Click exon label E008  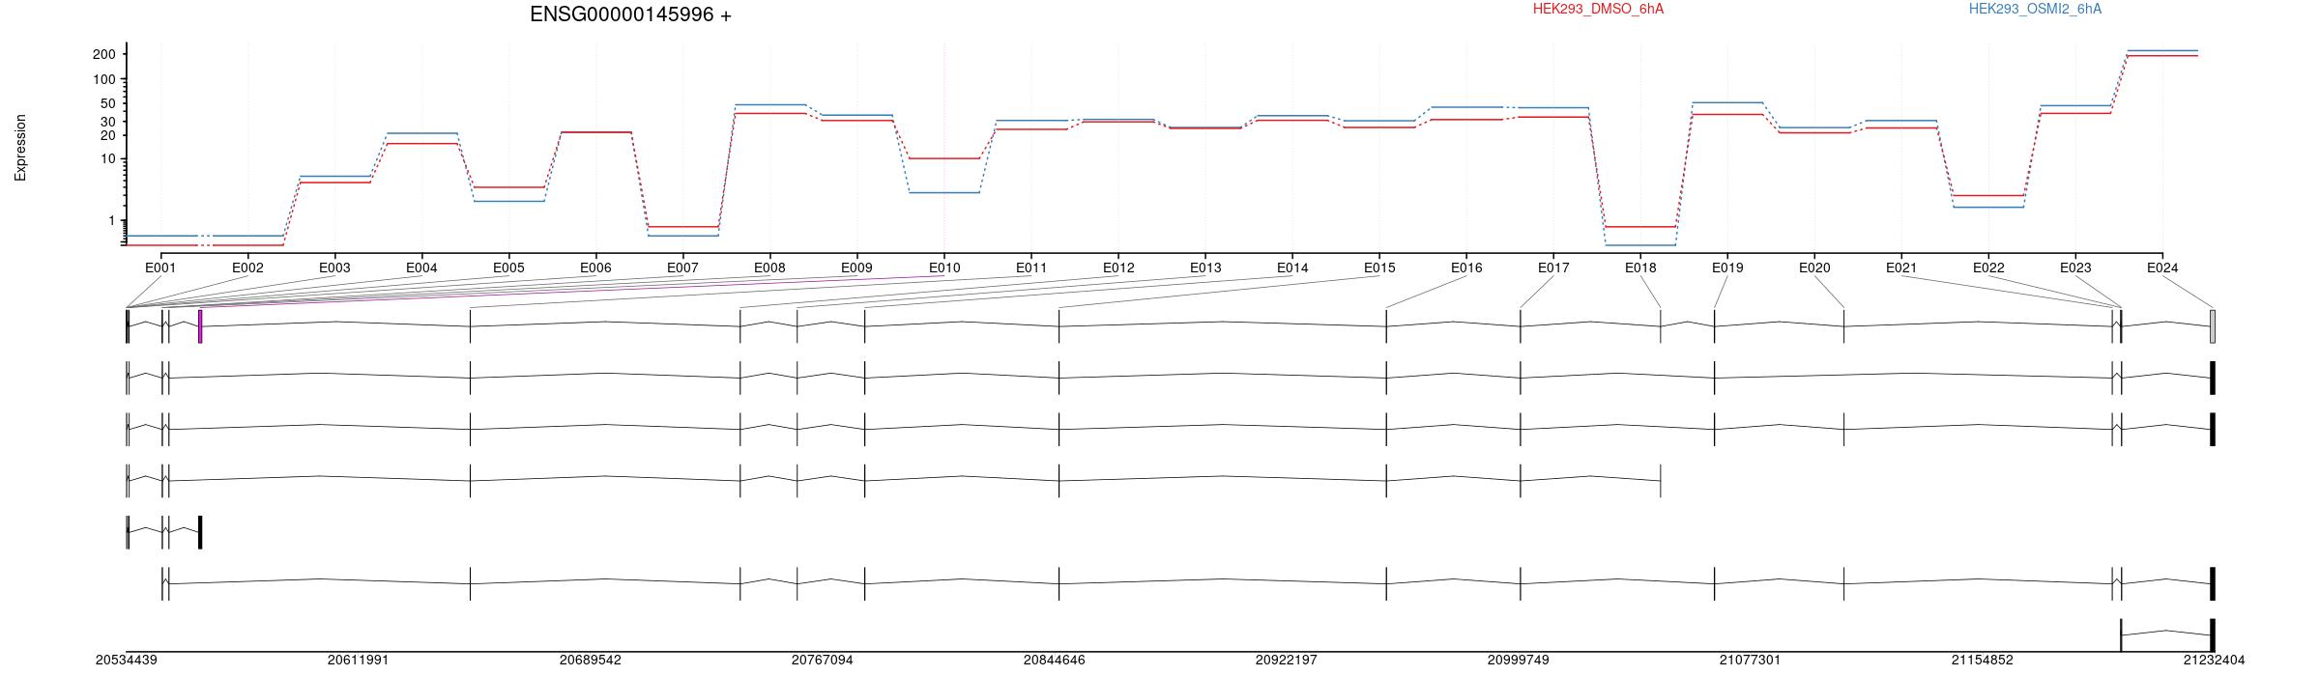pyautogui.click(x=769, y=268)
